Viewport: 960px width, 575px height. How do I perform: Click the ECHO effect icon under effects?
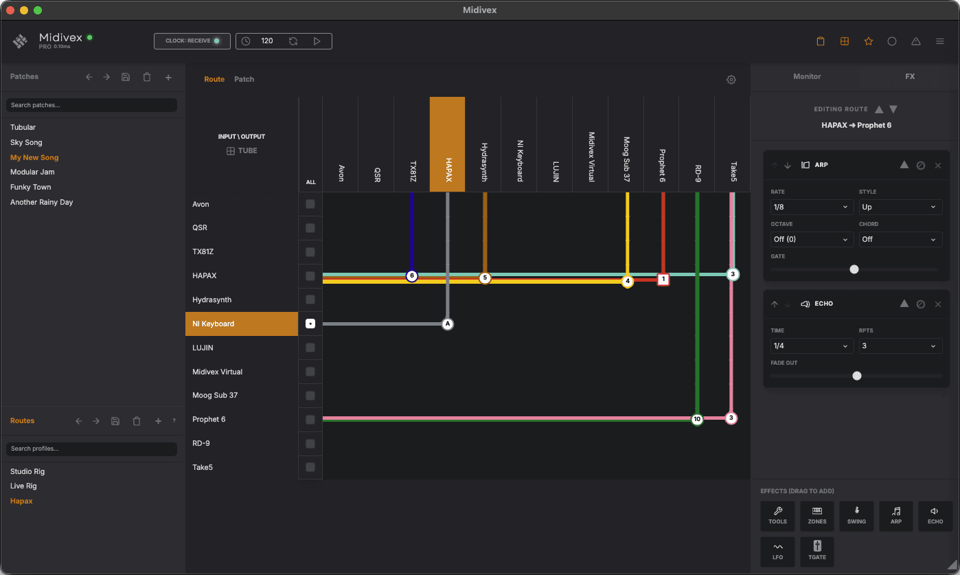pos(935,516)
